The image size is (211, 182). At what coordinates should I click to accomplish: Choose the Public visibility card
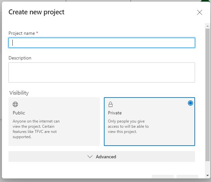point(54,122)
